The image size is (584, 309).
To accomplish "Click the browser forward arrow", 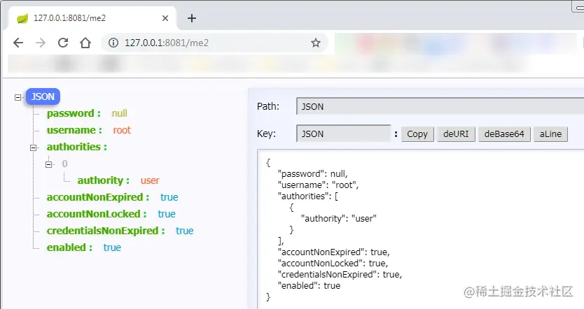I will (40, 43).
